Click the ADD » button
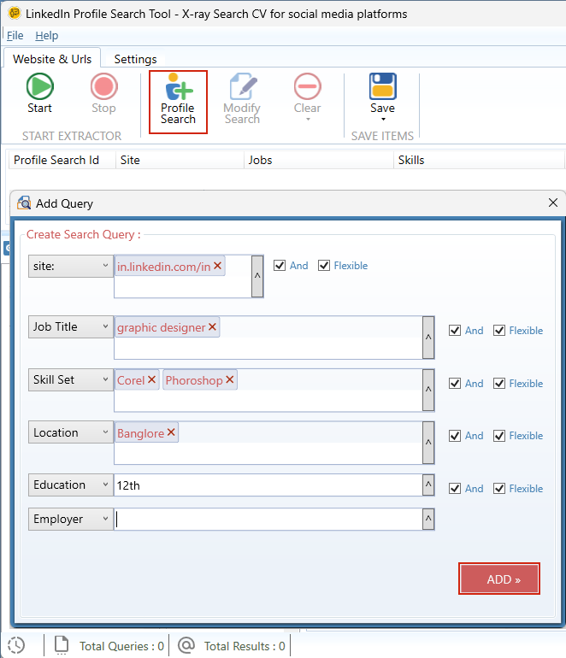The height and width of the screenshot is (658, 566). (499, 579)
